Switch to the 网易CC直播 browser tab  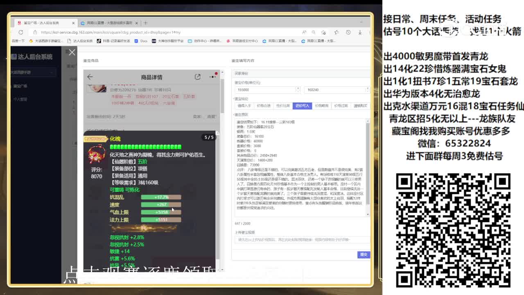[x=108, y=23]
